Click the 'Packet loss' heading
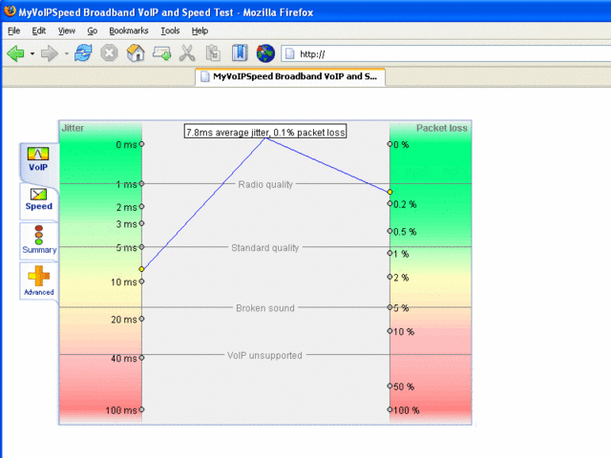This screenshot has width=611, height=458. tap(441, 128)
